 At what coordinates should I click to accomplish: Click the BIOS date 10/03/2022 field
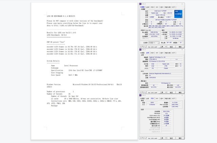click(166, 77)
